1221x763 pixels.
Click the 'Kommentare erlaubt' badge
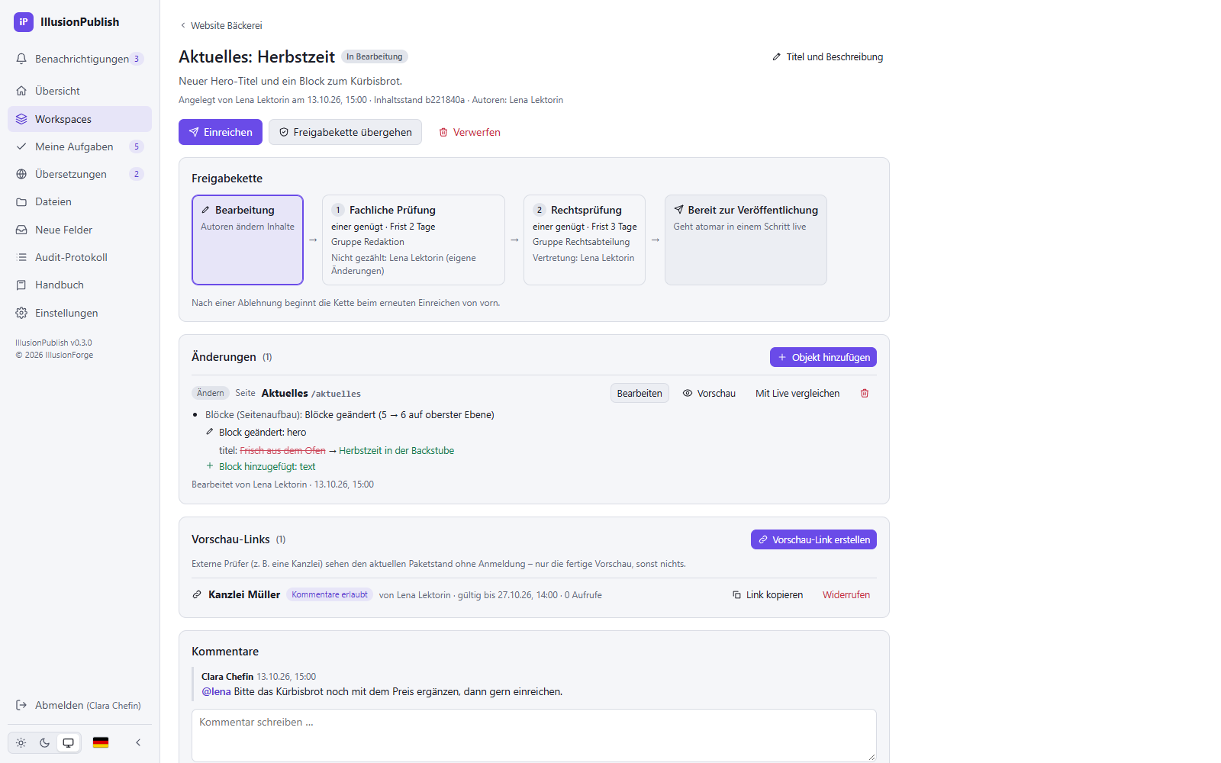[x=330, y=594]
